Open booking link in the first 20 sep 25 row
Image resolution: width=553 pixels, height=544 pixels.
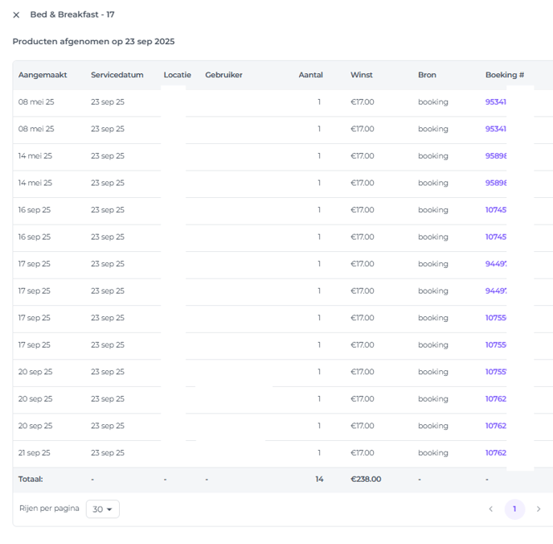click(495, 372)
